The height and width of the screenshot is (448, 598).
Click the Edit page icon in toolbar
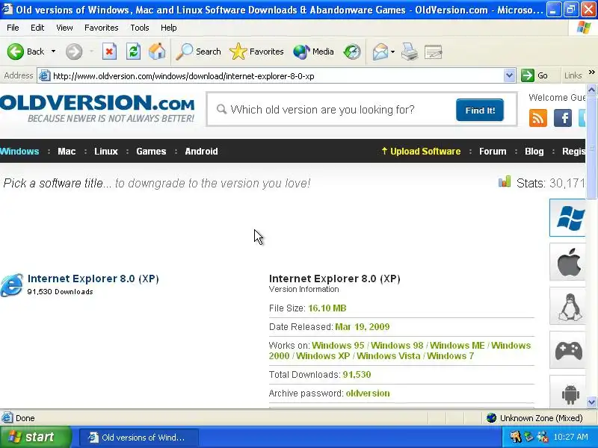pos(434,52)
